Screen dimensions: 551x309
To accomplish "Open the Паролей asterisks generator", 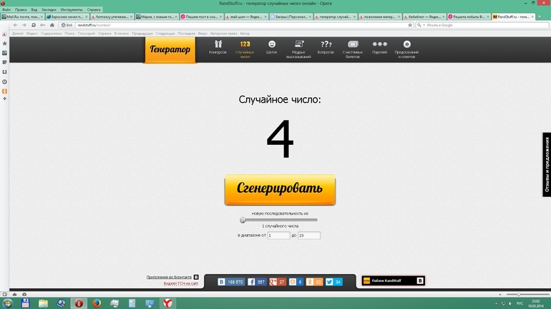I will 380,47.
